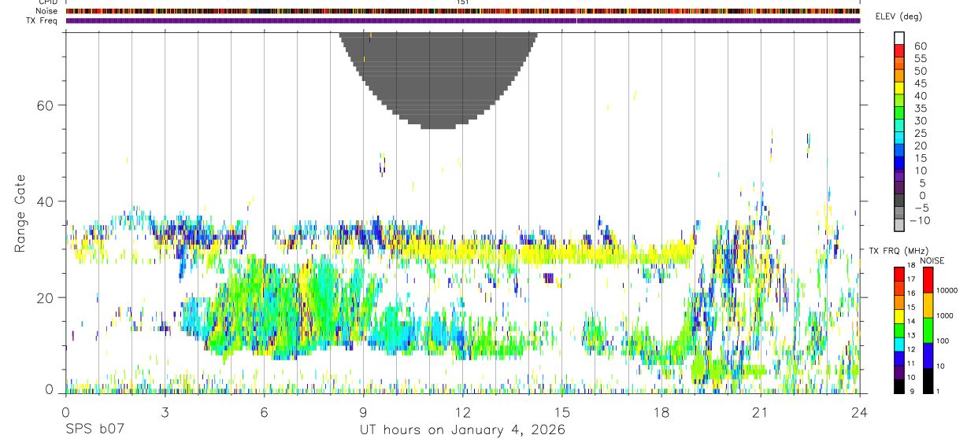967x446 pixels.
Task: Click the "SPS b07" radar beam label
Action: [x=94, y=430]
